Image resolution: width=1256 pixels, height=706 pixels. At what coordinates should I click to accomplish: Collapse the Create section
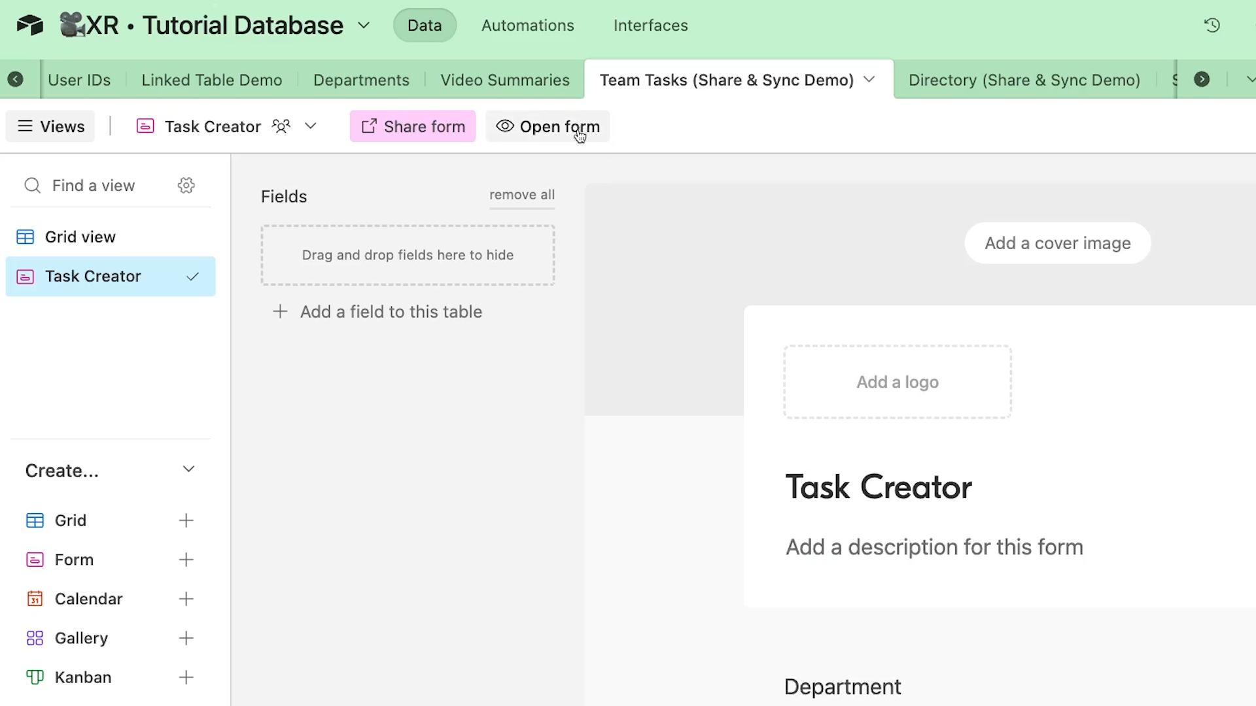pyautogui.click(x=188, y=469)
